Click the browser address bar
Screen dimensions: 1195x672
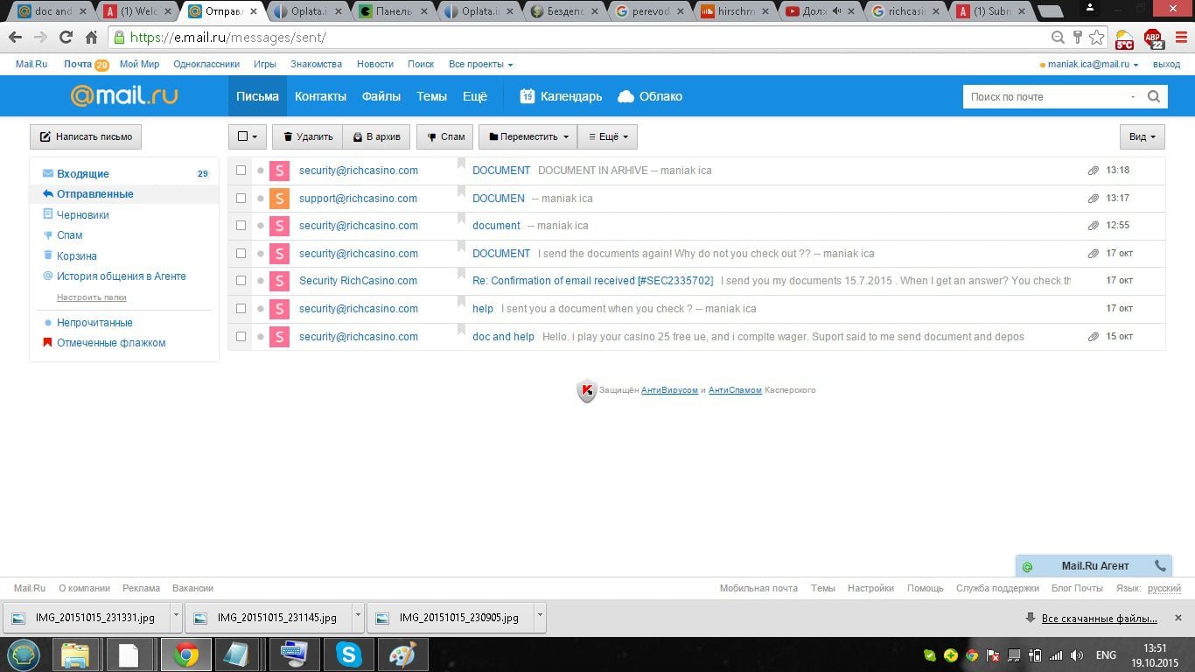coord(577,38)
